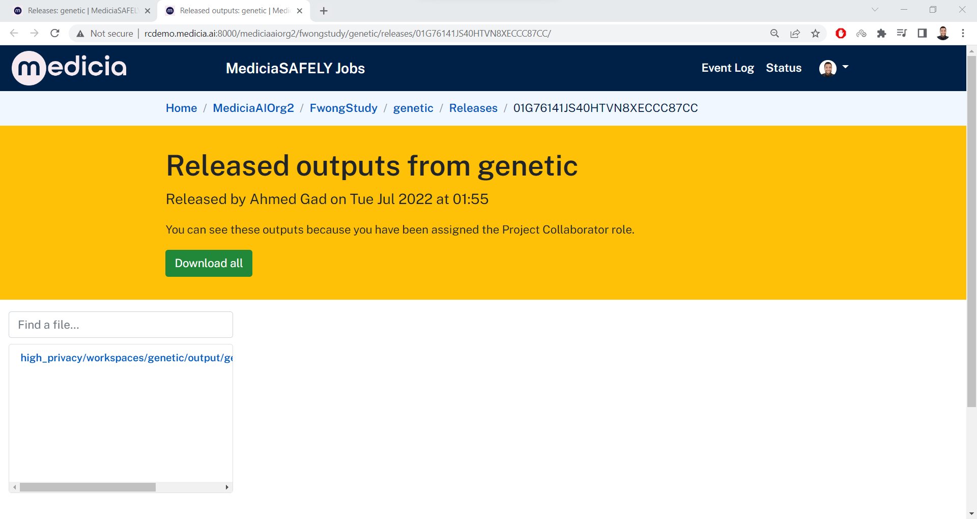Go to Home breadcrumb

pyautogui.click(x=181, y=108)
